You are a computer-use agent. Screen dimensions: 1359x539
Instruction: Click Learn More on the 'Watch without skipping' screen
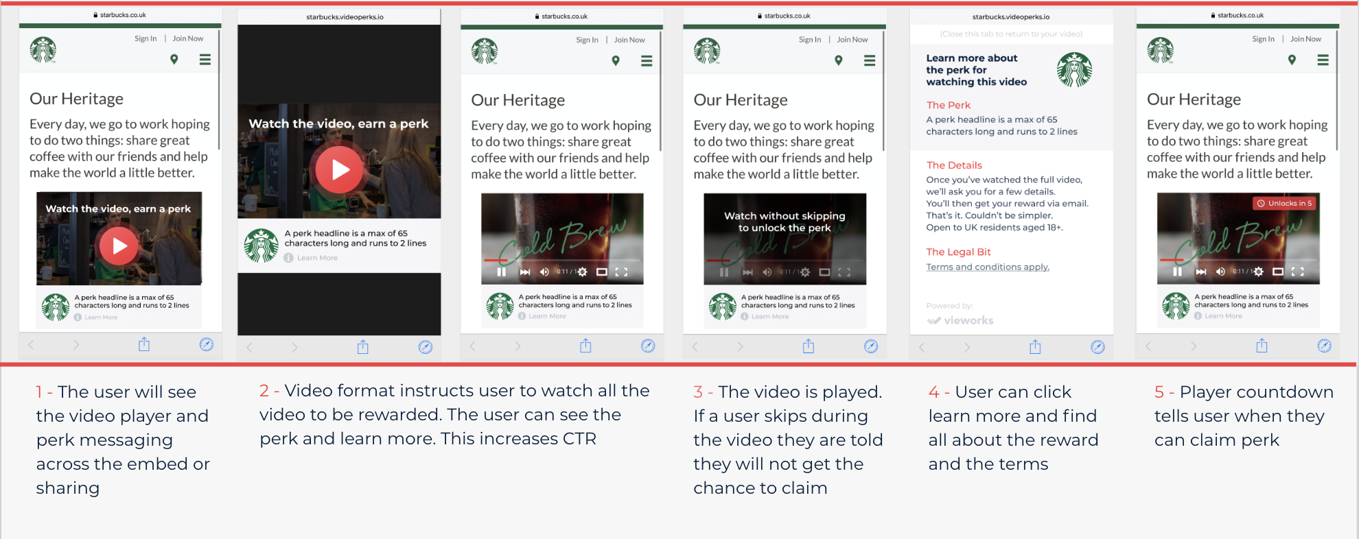[x=770, y=316]
